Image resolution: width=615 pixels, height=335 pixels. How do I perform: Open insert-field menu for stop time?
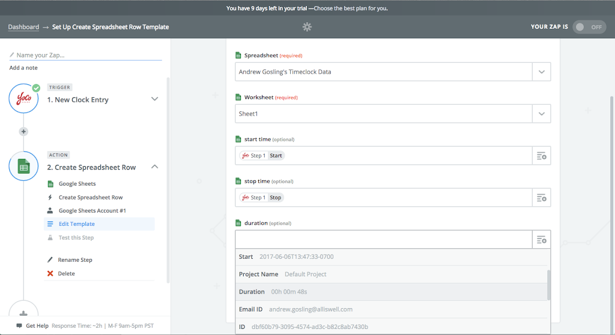(x=541, y=198)
